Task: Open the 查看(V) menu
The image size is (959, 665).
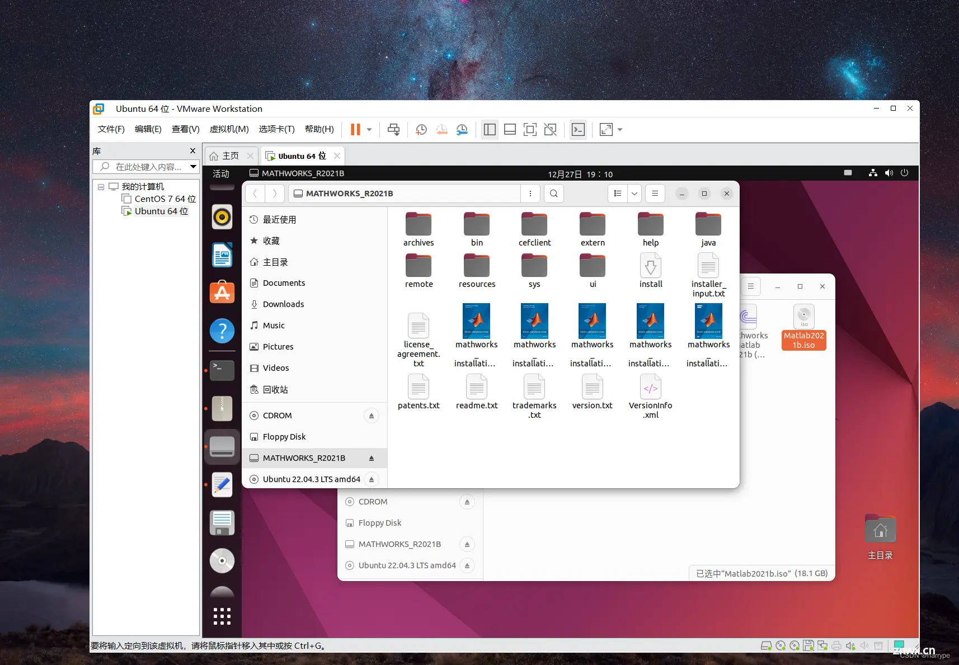Action: coord(186,129)
